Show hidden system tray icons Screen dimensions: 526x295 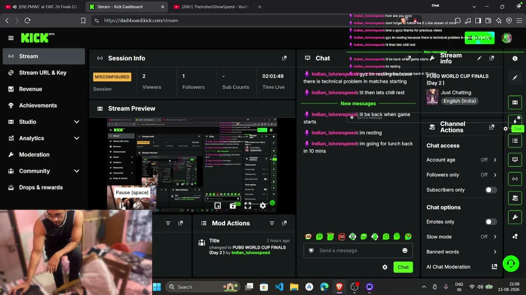(x=424, y=287)
